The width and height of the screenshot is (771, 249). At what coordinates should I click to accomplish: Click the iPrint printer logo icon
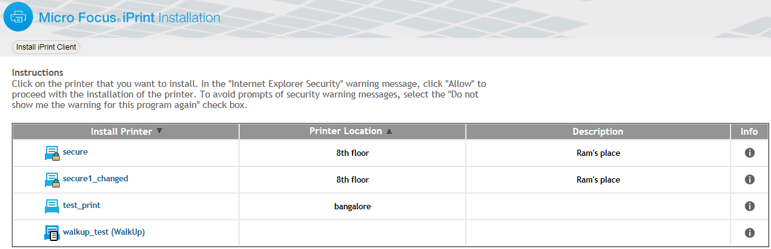pos(18,17)
